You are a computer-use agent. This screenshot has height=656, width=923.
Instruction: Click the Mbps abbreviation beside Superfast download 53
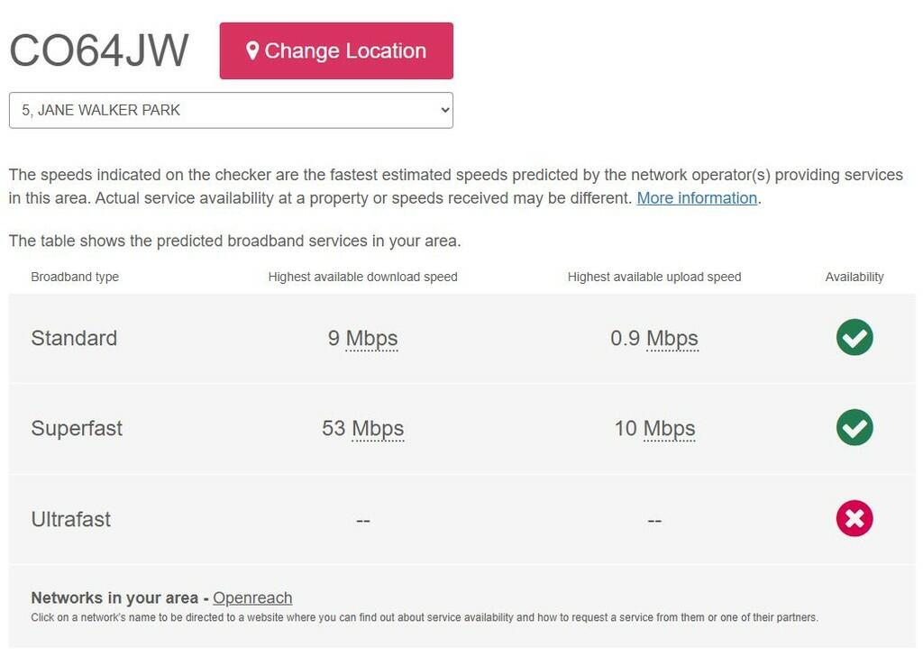pos(378,428)
